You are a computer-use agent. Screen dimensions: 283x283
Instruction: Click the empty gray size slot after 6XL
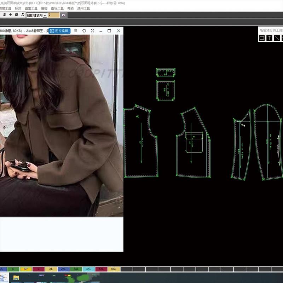[x=127, y=269]
